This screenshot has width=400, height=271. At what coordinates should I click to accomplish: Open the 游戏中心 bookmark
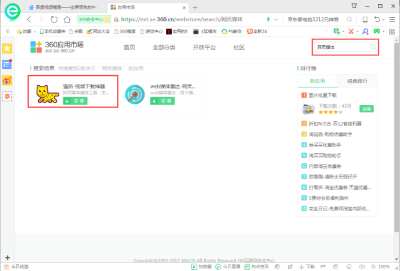coord(151,31)
